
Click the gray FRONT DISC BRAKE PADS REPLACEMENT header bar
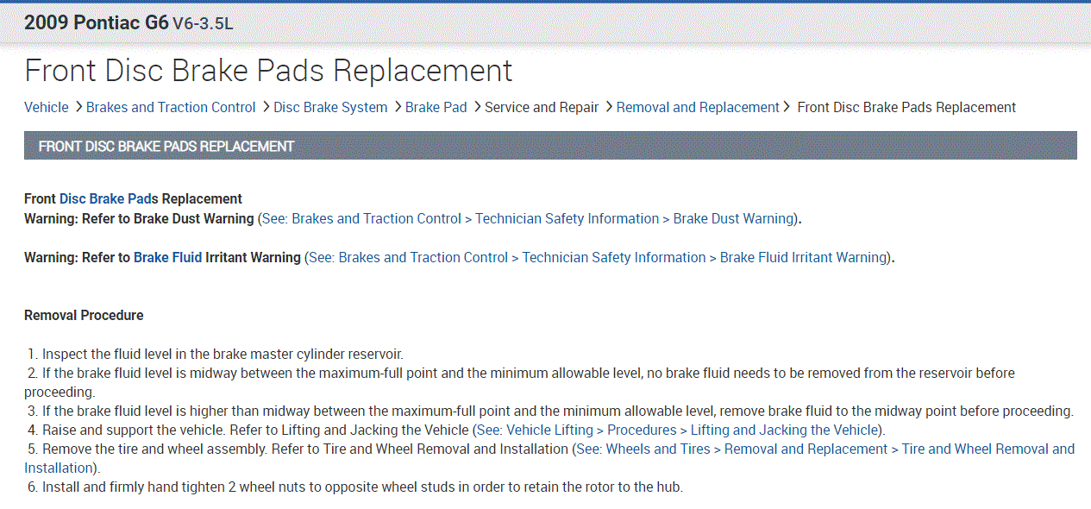[x=550, y=146]
